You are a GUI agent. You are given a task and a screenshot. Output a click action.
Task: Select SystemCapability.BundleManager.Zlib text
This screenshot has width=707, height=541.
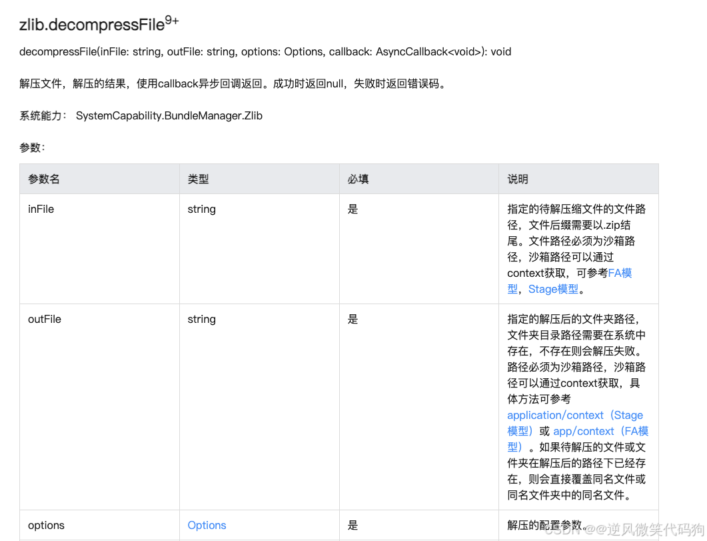point(169,116)
